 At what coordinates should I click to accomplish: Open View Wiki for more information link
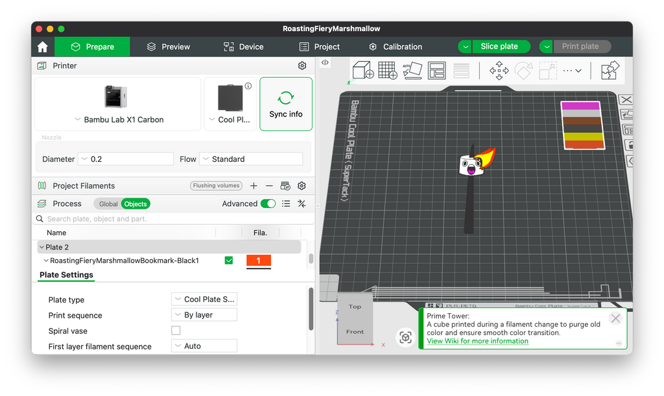tap(477, 341)
